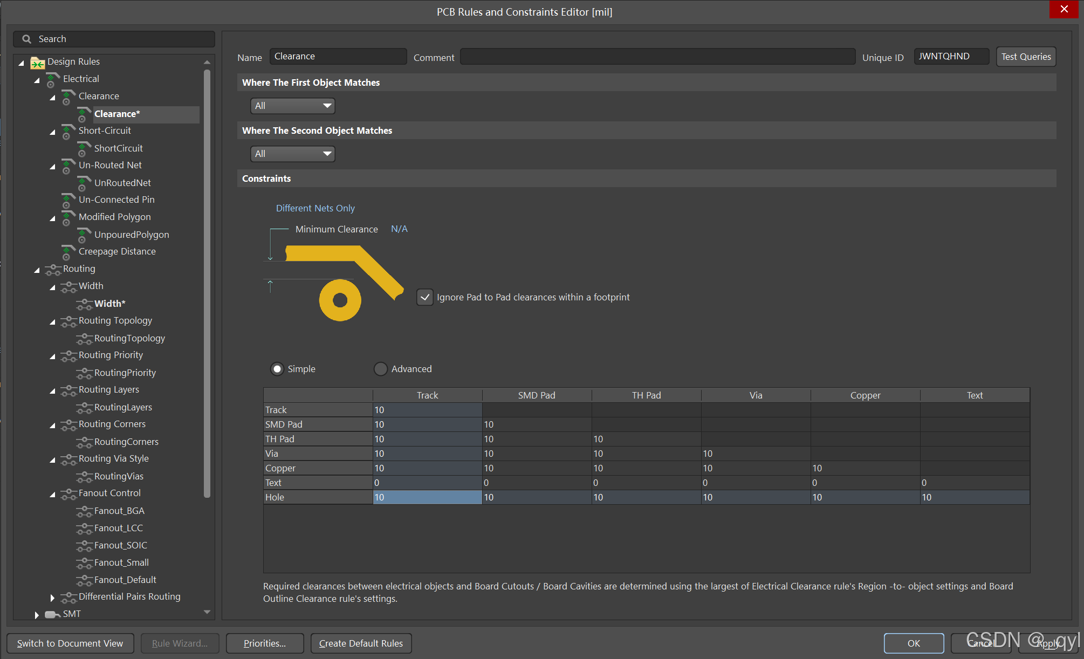Toggle Ignore Pad to Pad clearances checkbox
The image size is (1084, 659).
pyautogui.click(x=425, y=297)
